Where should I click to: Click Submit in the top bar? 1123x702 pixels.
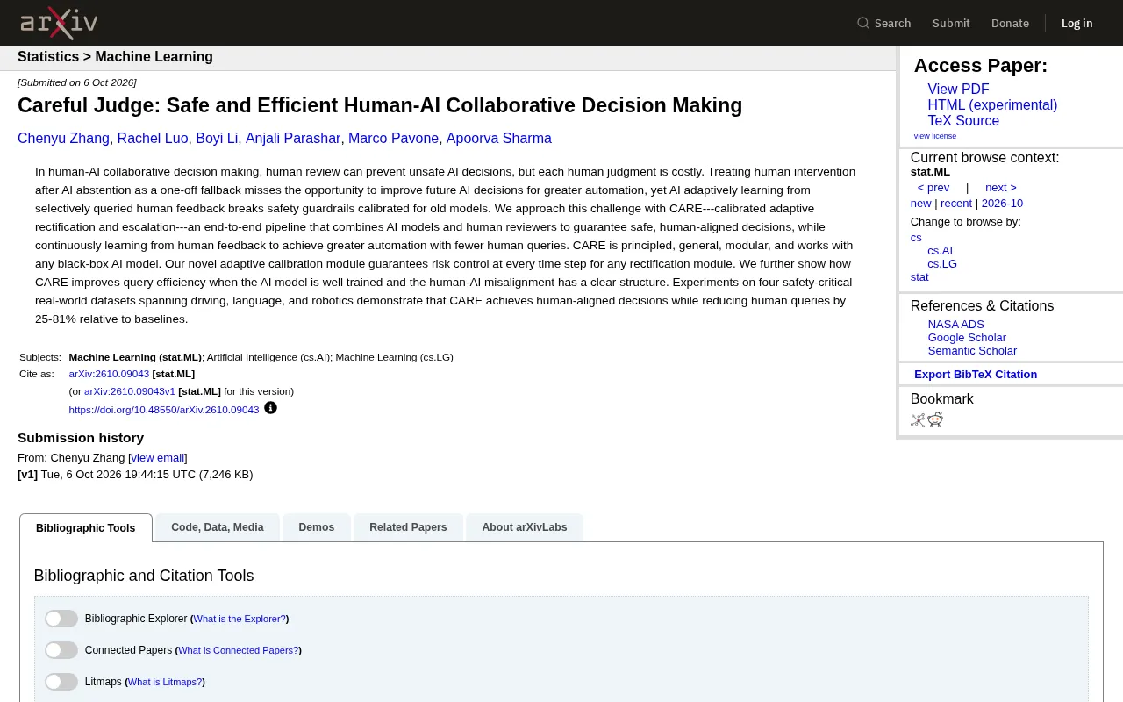pos(951,23)
